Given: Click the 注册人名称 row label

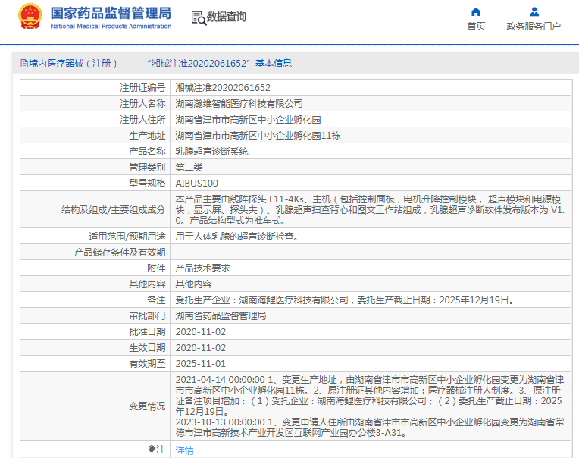Looking at the screenshot, I should click(x=142, y=103).
